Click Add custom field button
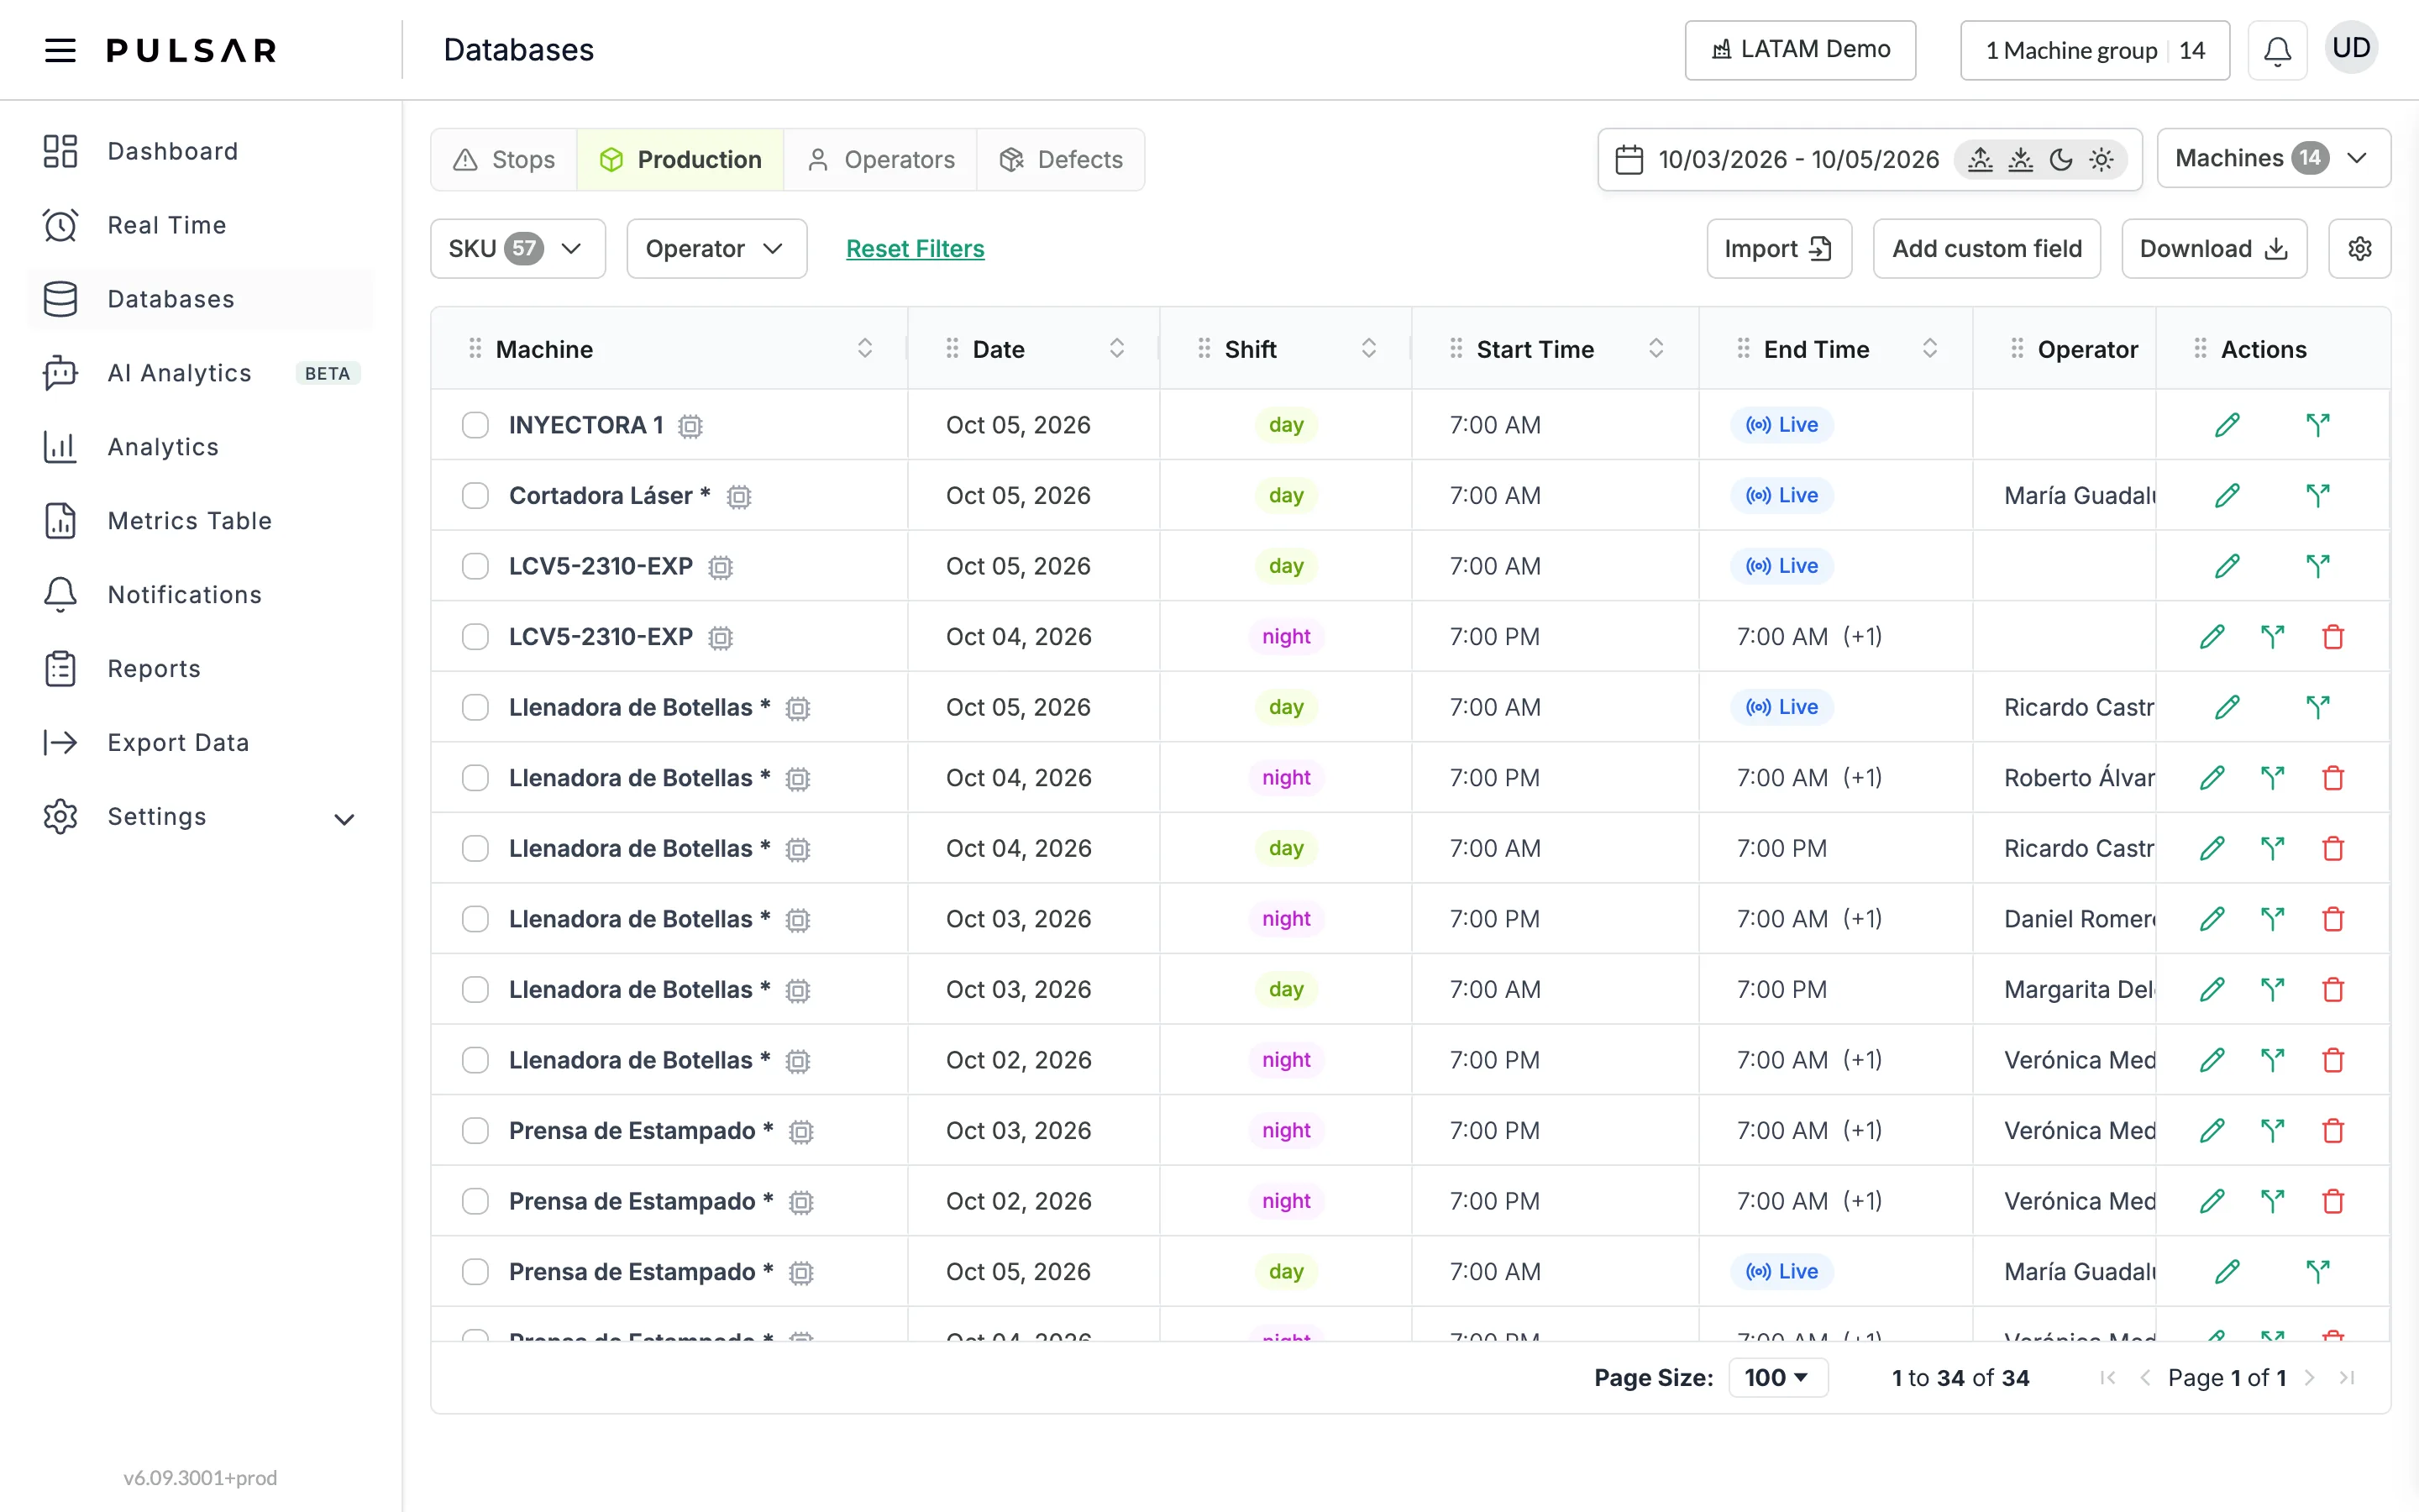The width and height of the screenshot is (2419, 1512). click(1986, 248)
